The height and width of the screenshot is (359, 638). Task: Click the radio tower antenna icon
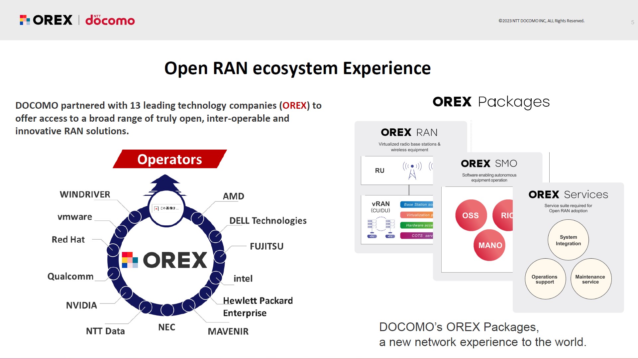point(412,170)
